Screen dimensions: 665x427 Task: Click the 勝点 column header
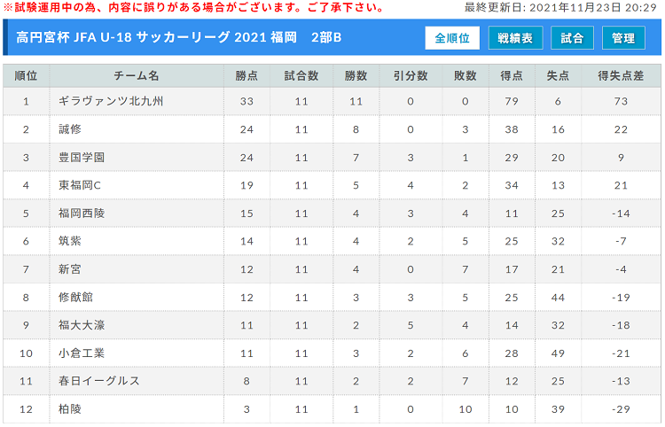click(246, 76)
